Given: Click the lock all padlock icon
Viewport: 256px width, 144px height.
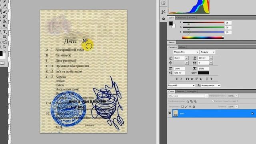Looking at the screenshot, I should [194, 107].
